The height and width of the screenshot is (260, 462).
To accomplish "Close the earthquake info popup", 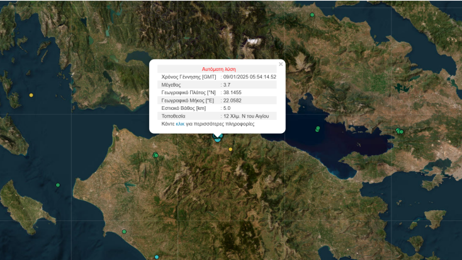I will pos(281,63).
